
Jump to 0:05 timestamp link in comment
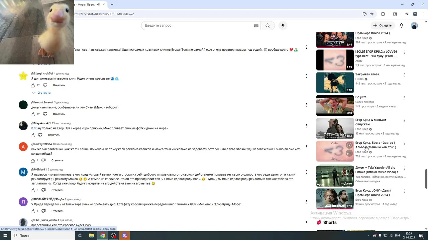click(x=34, y=128)
